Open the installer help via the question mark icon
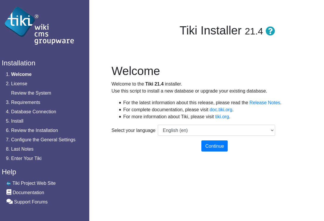This screenshot has width=324, height=221. click(x=270, y=31)
